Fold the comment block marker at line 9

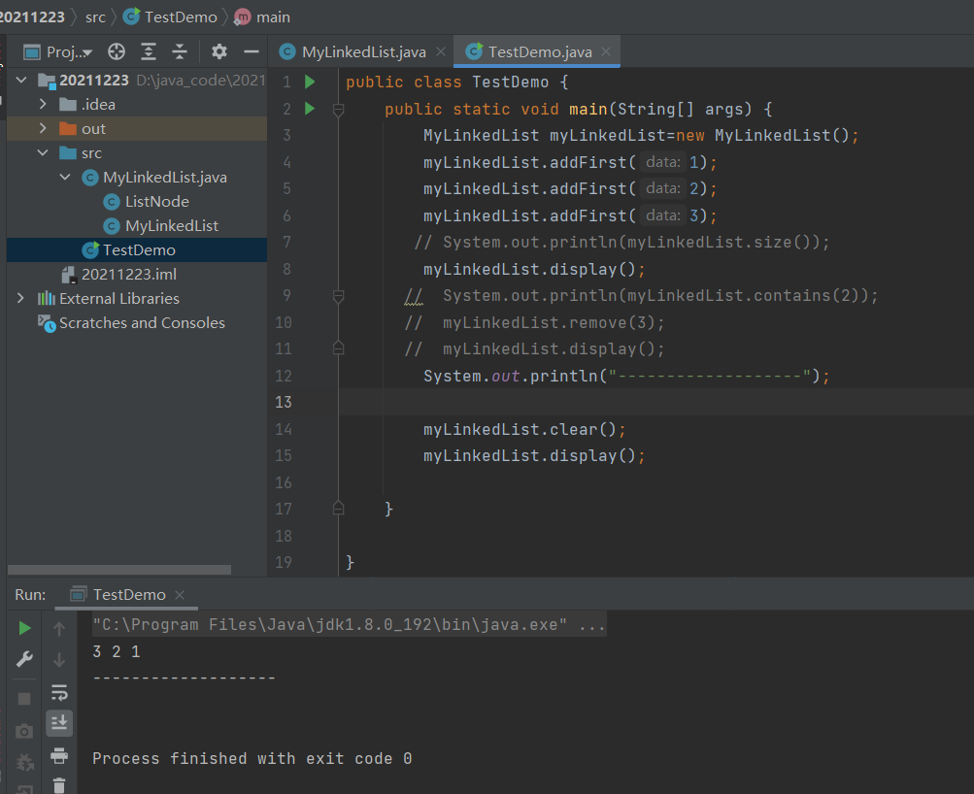[x=339, y=296]
